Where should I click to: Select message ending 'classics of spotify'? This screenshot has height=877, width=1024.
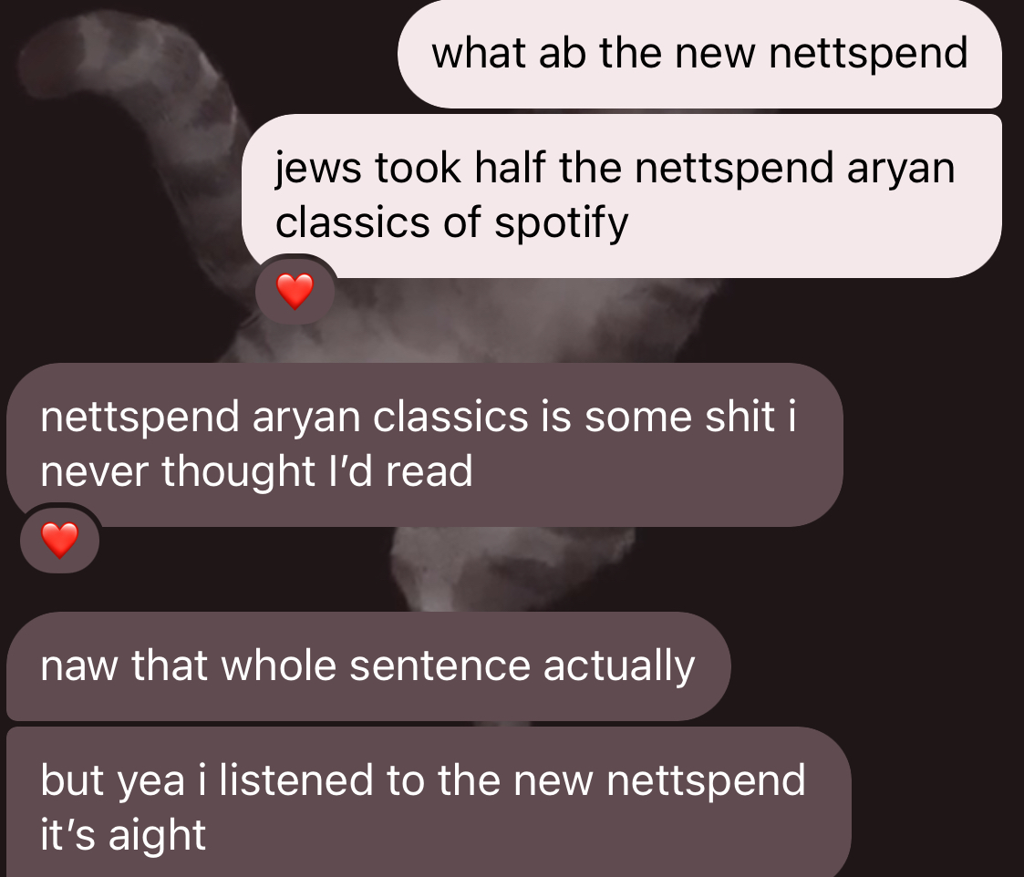pyautogui.click(x=621, y=196)
